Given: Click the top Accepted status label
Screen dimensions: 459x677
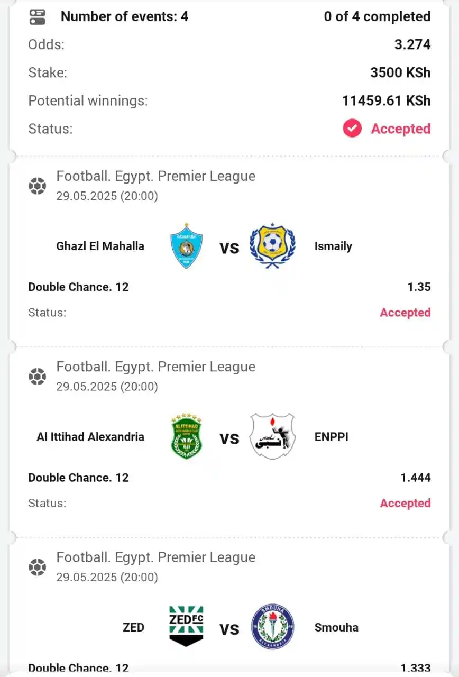Looking at the screenshot, I should coord(401,129).
